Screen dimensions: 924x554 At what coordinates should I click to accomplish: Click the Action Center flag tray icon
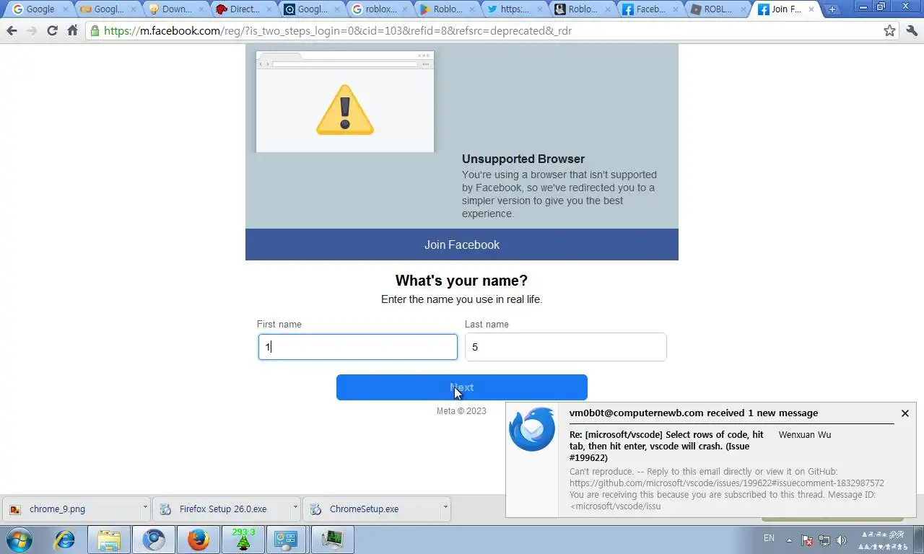click(807, 540)
